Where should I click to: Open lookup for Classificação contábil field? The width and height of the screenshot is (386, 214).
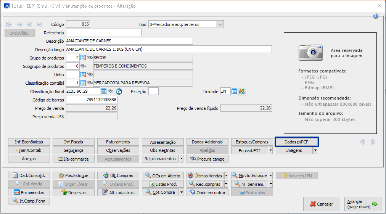point(83,83)
